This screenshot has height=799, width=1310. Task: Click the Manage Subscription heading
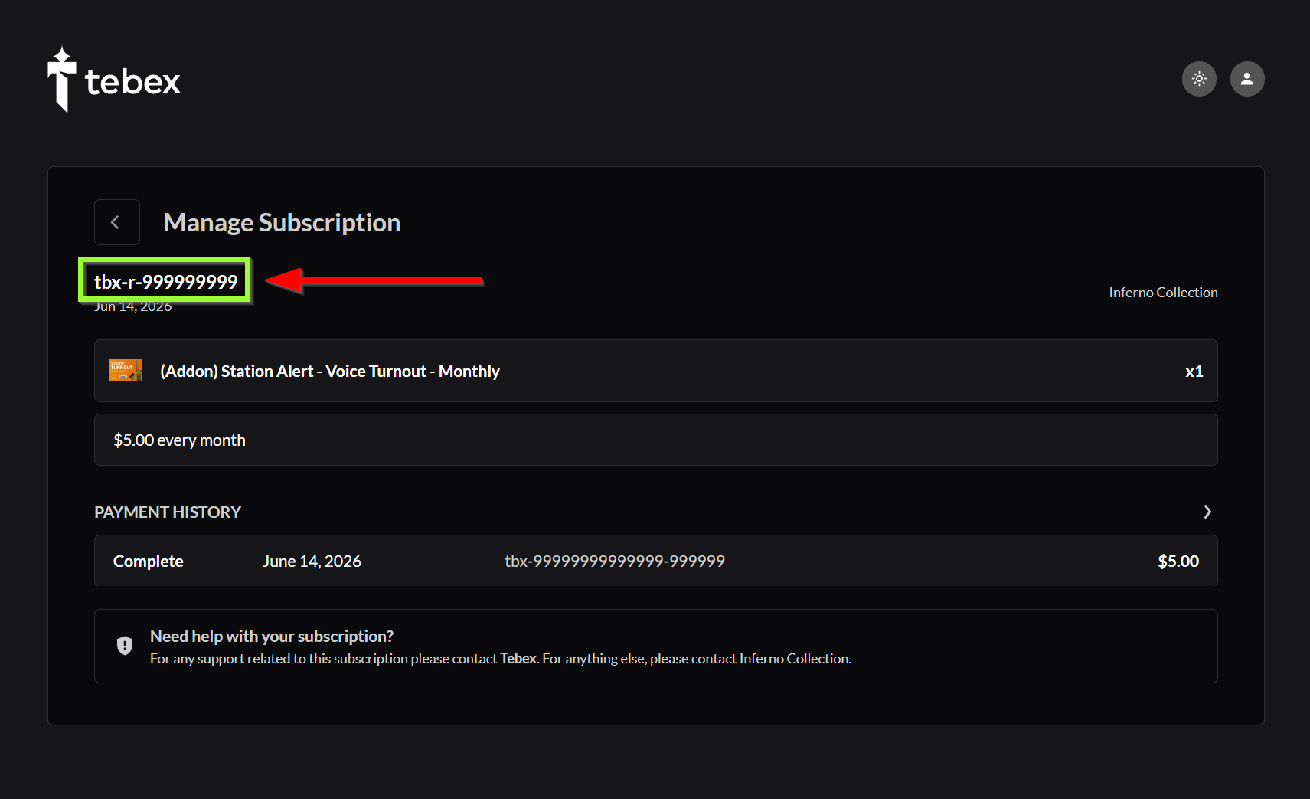pos(282,222)
